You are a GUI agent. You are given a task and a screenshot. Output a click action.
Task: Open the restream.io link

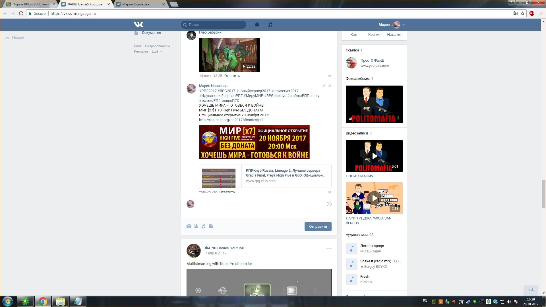click(236, 264)
